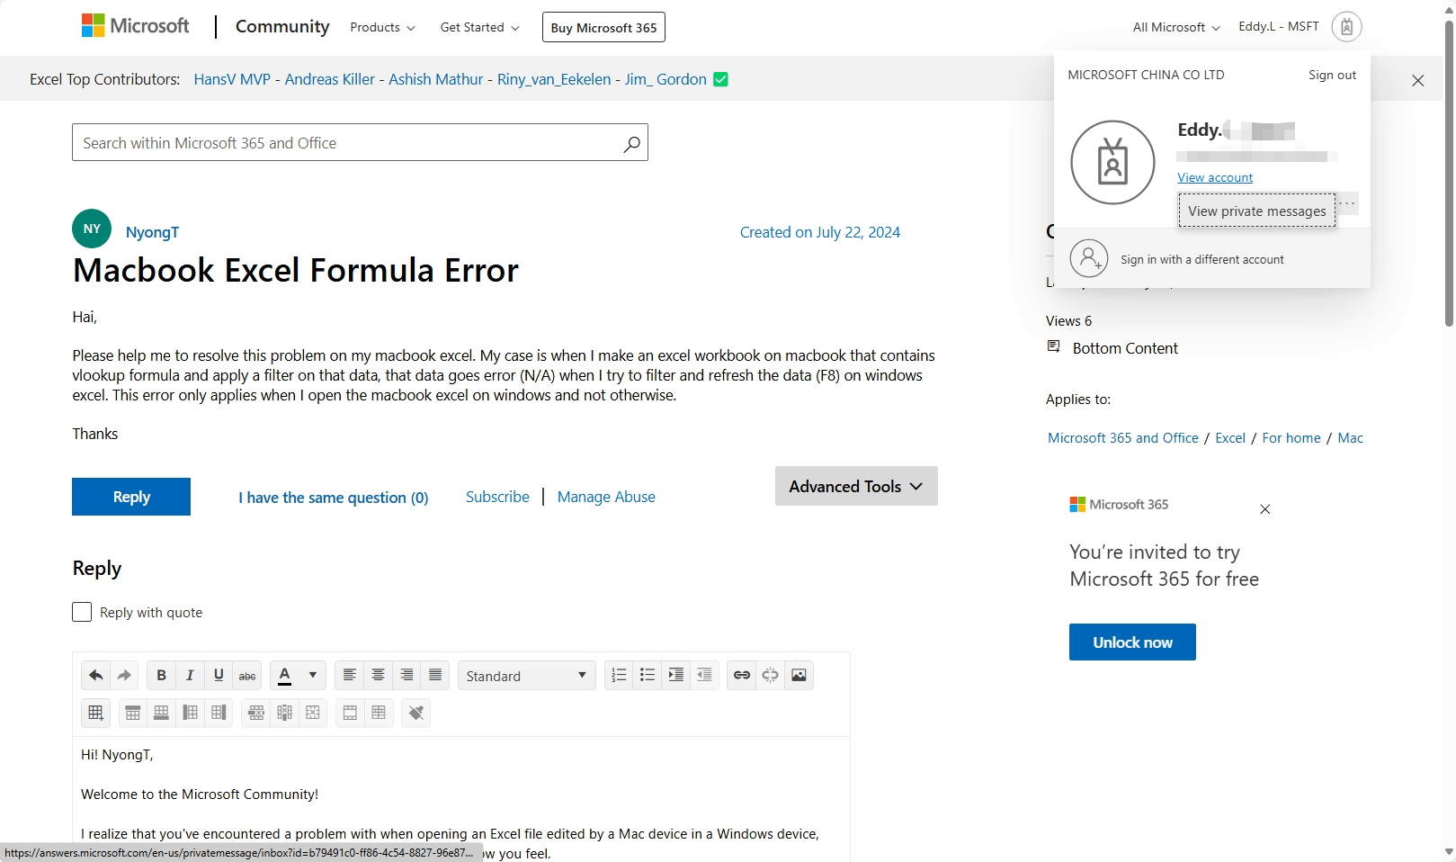
Task: Open the For home category link
Action: pos(1291,438)
